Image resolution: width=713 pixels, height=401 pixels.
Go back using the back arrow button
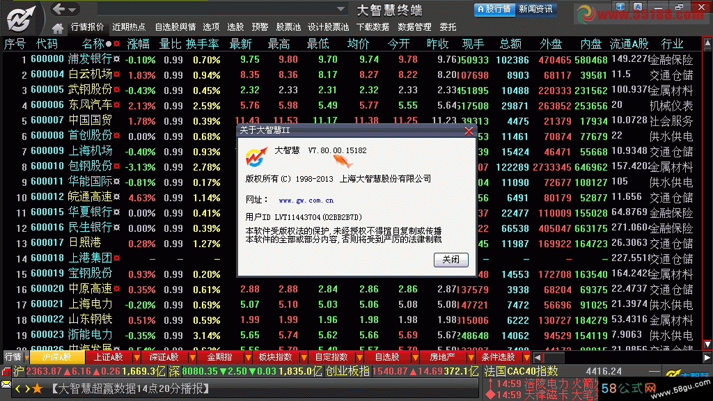point(59,8)
